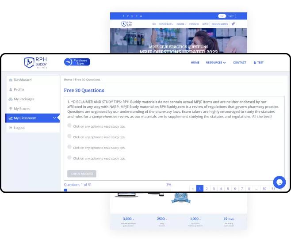The height and width of the screenshot is (244, 291).
Task: Jump to question page 30
Action: coord(264,189)
